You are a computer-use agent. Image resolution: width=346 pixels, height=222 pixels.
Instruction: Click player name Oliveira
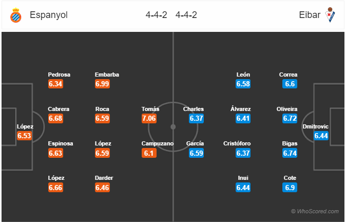click(x=287, y=109)
